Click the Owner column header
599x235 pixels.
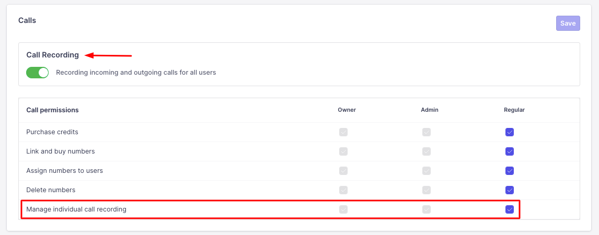coord(347,110)
